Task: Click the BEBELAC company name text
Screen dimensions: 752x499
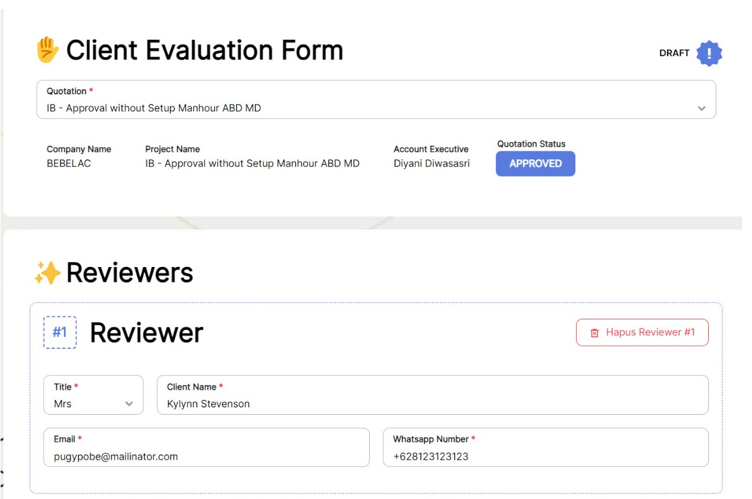Action: click(69, 164)
